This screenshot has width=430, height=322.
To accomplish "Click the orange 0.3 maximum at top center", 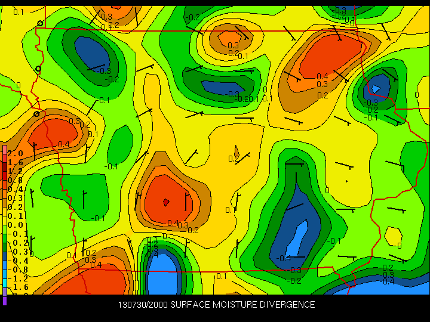I will click(x=231, y=41).
